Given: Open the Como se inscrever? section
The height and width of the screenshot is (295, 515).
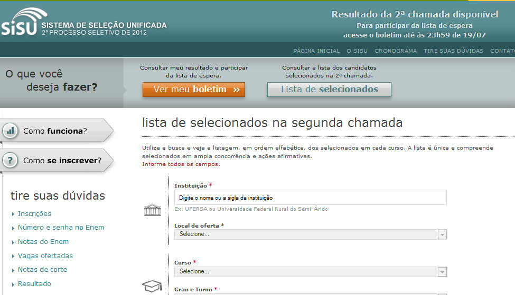Looking at the screenshot, I should [x=57, y=161].
